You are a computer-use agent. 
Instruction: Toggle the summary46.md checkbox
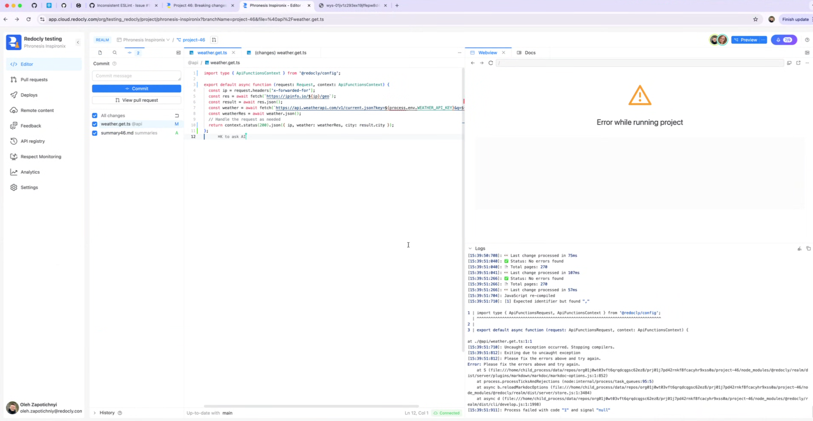95,133
